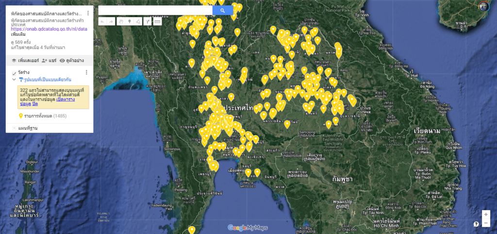Open the onab.qdcatalog.go.th link
Image resolution: width=497 pixels, height=234 pixels.
[49, 29]
